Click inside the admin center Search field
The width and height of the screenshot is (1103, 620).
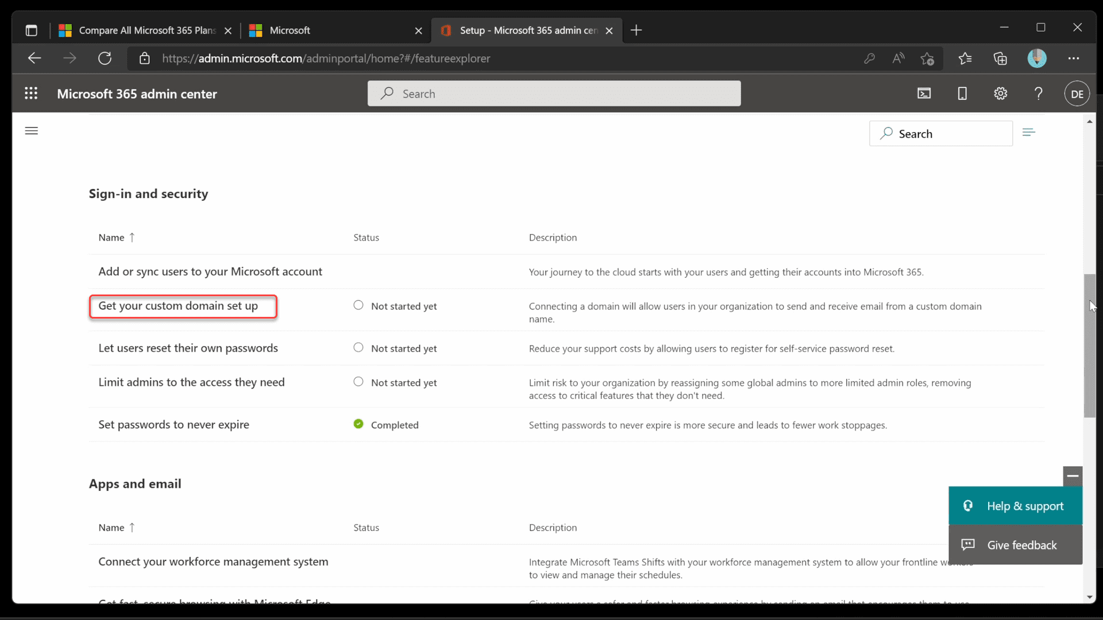click(554, 93)
